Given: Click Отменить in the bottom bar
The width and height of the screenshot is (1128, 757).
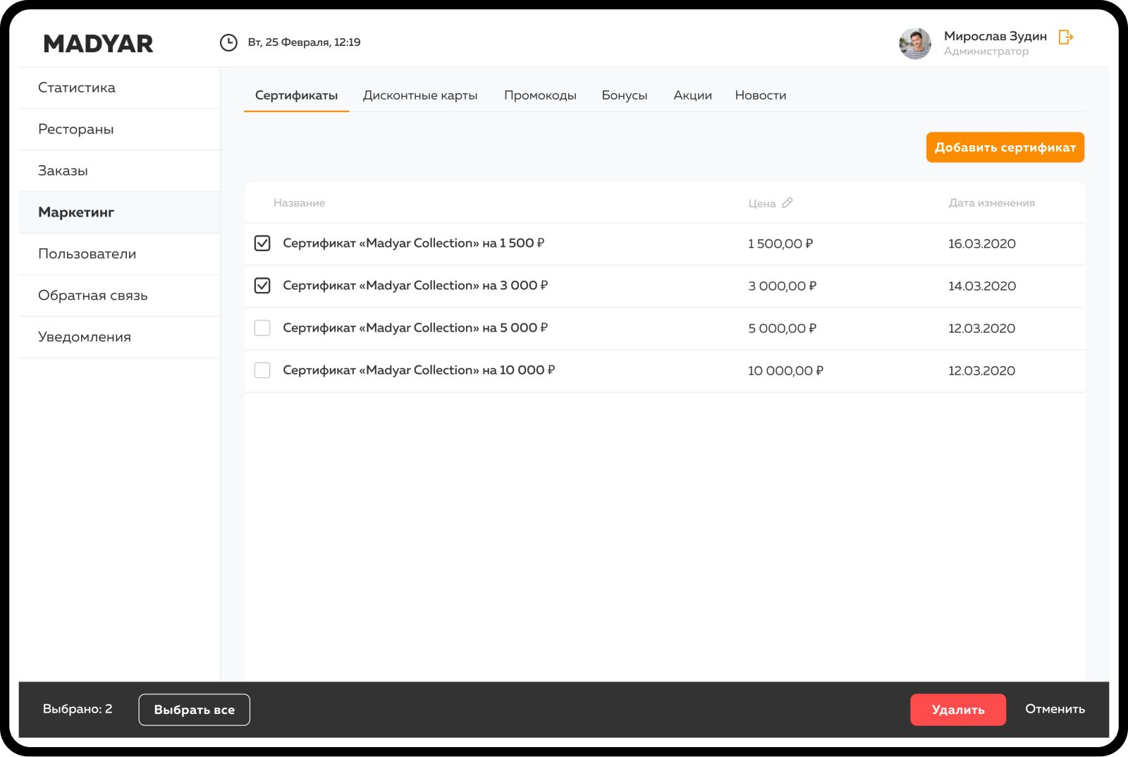Looking at the screenshot, I should pos(1055,709).
